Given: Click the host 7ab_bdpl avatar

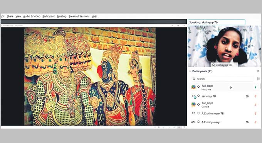Looking at the screenshot, I should (193, 87).
